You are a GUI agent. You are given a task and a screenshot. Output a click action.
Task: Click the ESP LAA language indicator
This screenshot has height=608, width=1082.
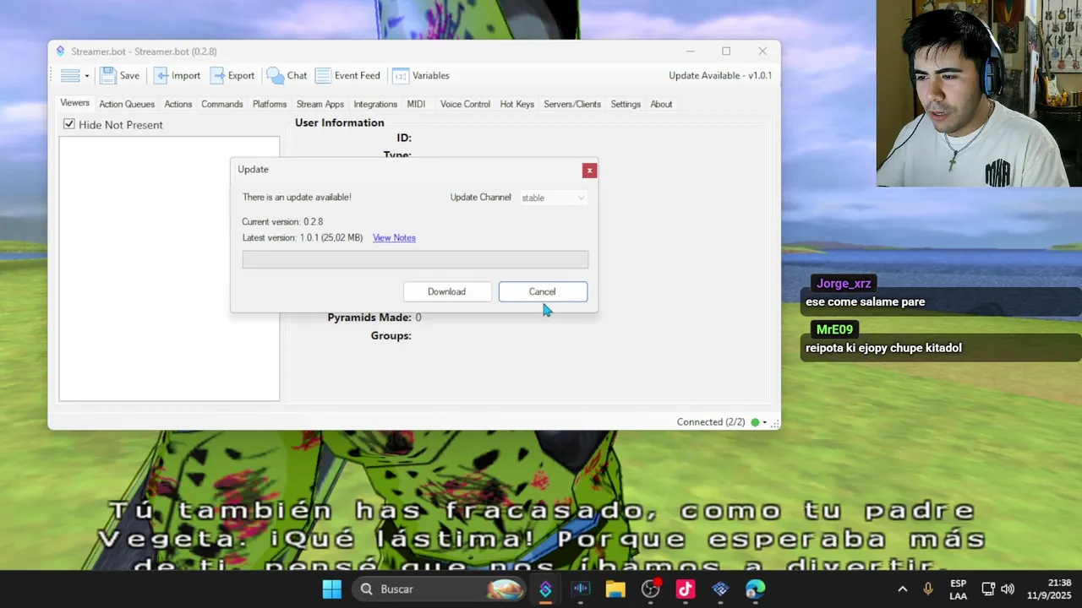(959, 589)
